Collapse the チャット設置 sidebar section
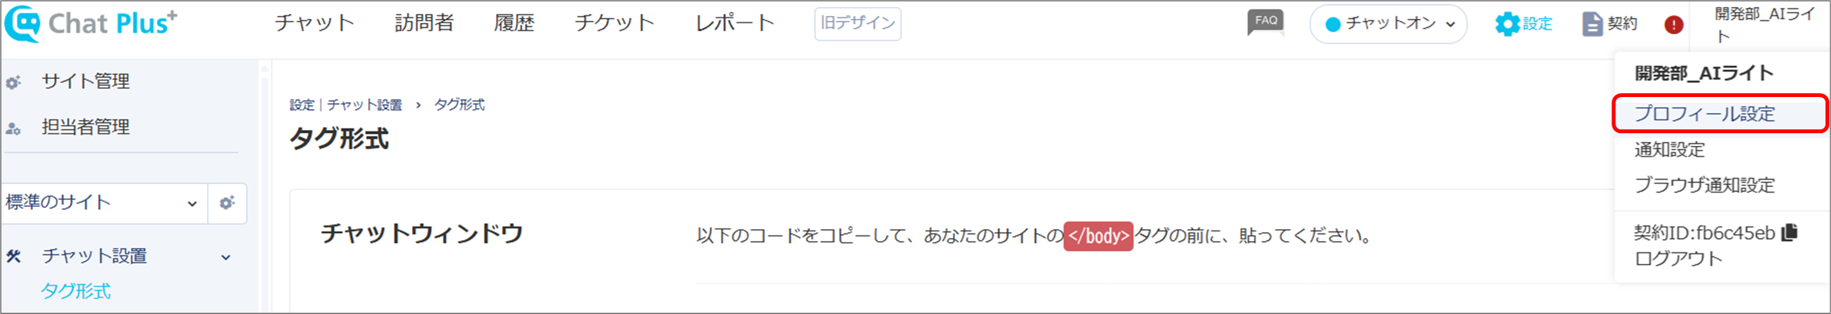This screenshot has width=1831, height=314. [225, 256]
